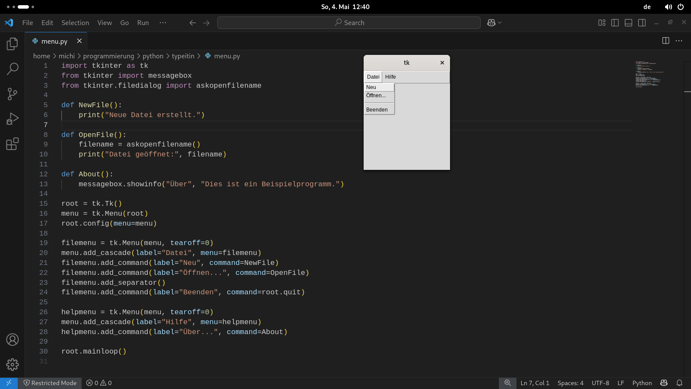Screen dimensions: 691x389
Task: Open the Explorer view in activity bar
Action: coord(13,44)
